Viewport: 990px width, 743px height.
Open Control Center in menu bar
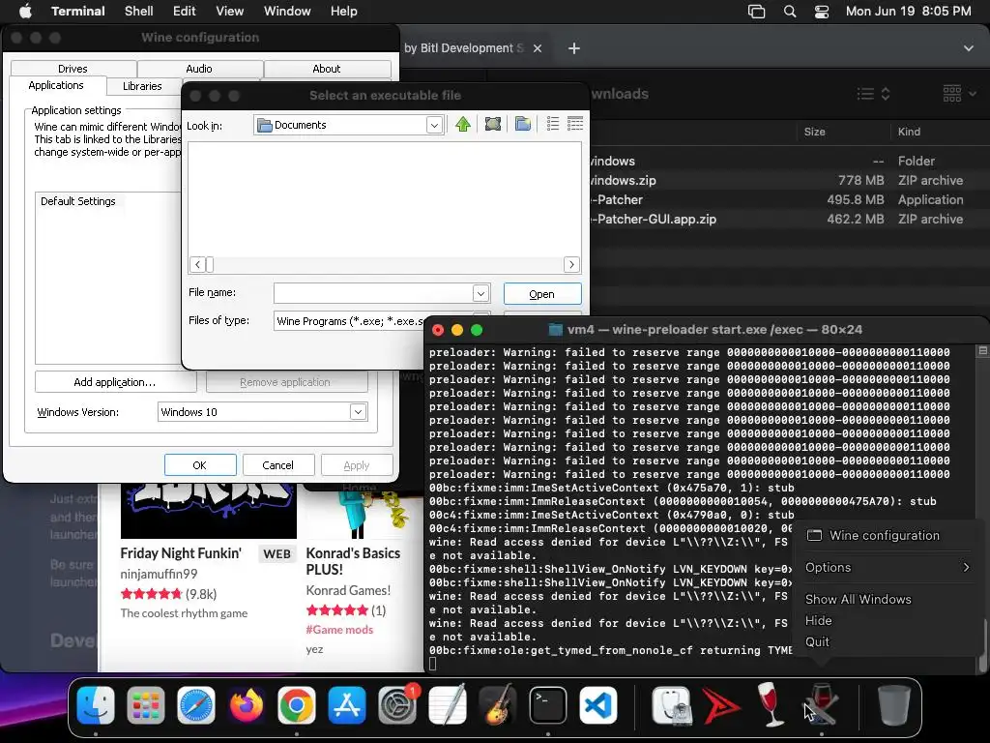[x=822, y=12]
